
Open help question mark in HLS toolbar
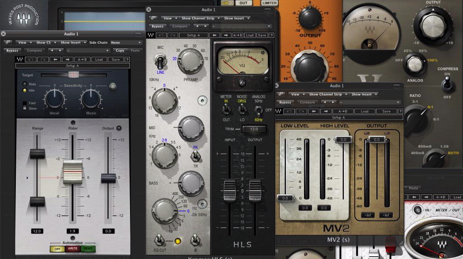click(271, 35)
